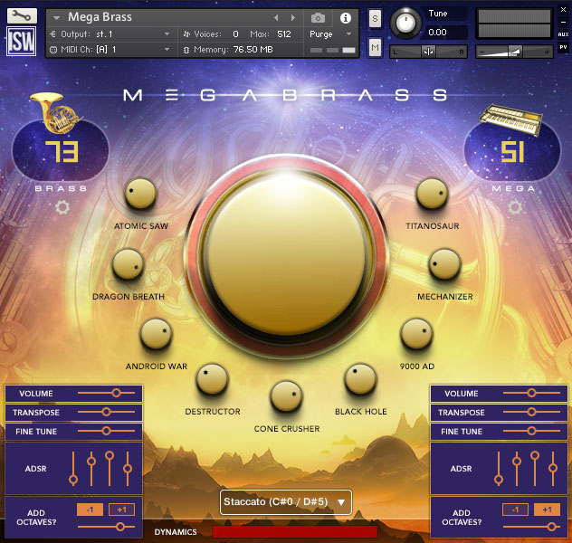Go to previous instrument arrow
Screen dimensions: 572x543
[276, 17]
